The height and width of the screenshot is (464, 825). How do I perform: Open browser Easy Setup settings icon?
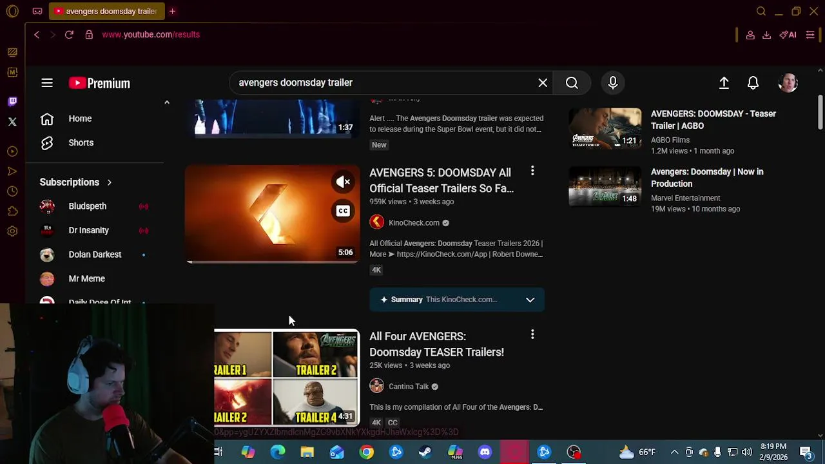point(810,35)
